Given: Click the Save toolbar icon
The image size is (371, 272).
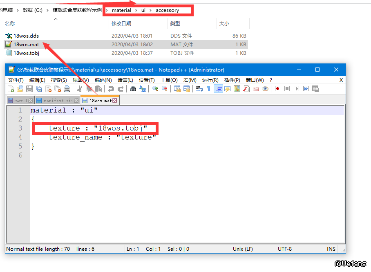Looking at the screenshot, I should [29, 89].
